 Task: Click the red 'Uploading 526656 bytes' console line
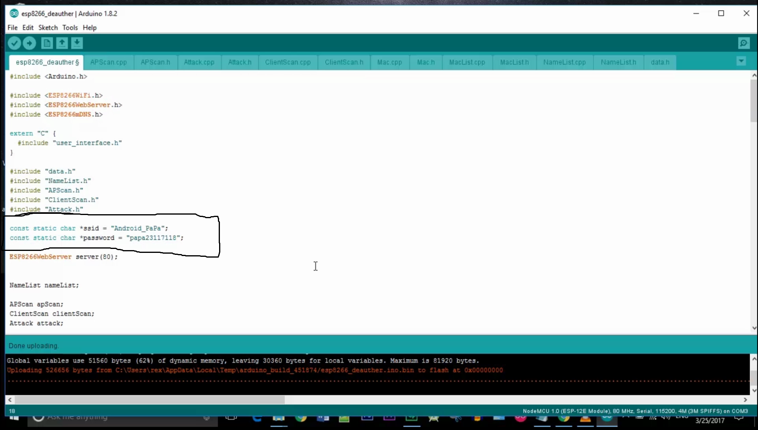coord(255,370)
